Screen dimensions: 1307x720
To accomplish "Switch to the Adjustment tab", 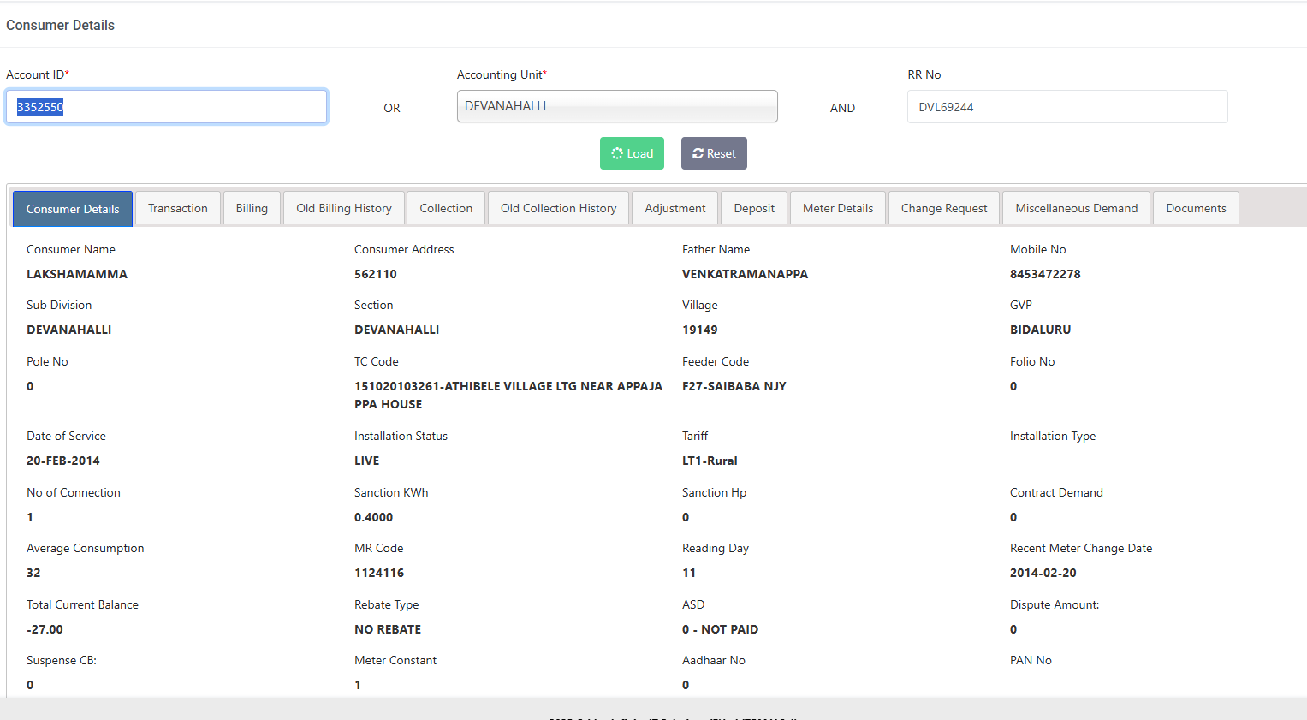I will pyautogui.click(x=674, y=208).
